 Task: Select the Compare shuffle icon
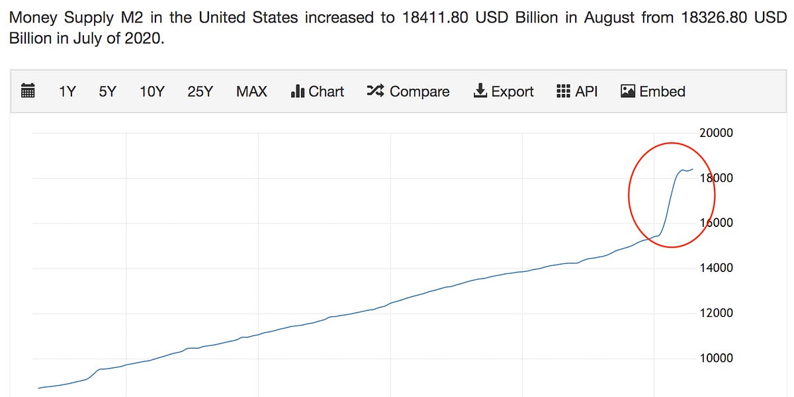click(x=375, y=91)
